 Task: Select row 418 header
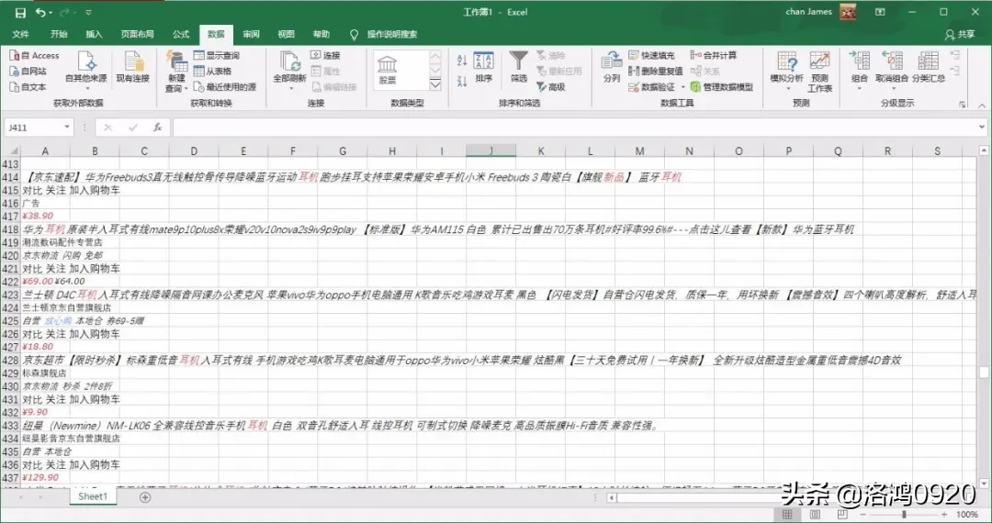click(x=10, y=229)
